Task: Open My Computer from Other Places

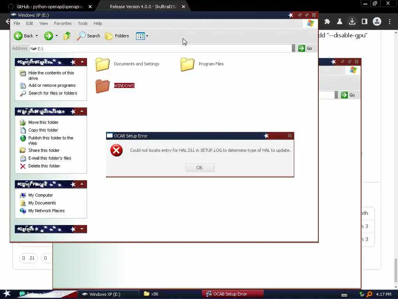Action: tap(40, 195)
